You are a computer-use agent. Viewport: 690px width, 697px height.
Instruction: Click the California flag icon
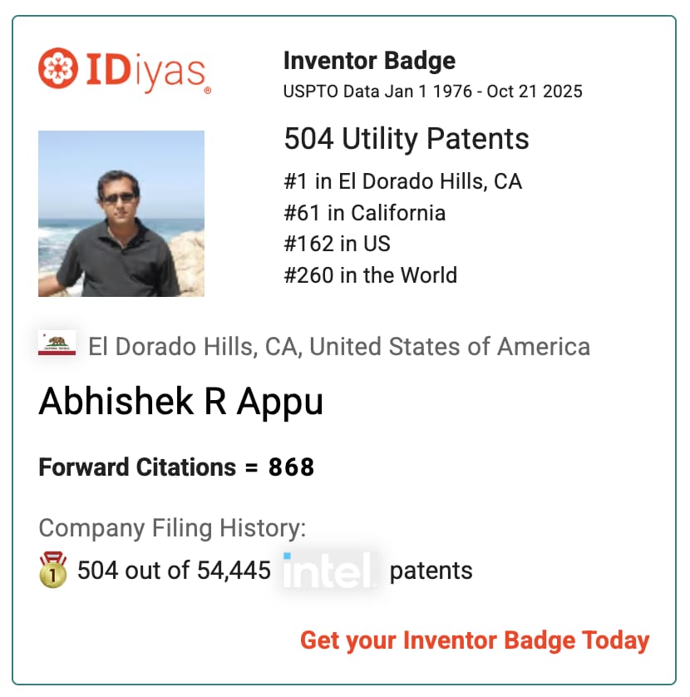pos(57,344)
